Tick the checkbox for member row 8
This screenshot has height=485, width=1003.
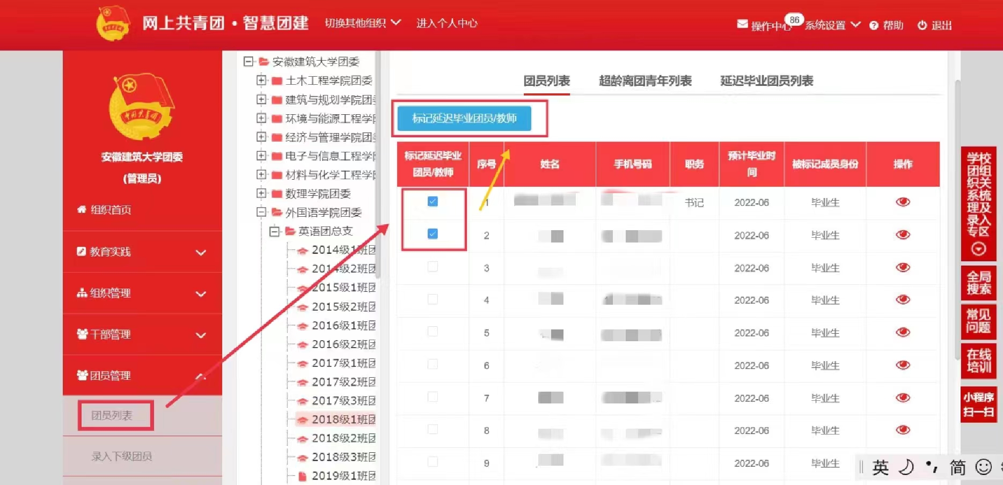pos(433,429)
